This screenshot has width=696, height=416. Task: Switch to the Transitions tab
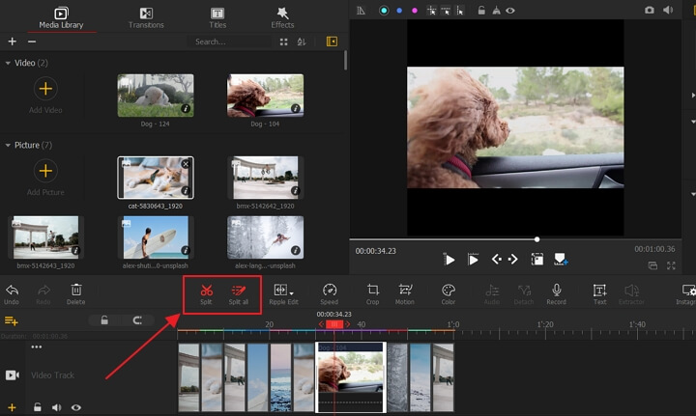pos(145,17)
